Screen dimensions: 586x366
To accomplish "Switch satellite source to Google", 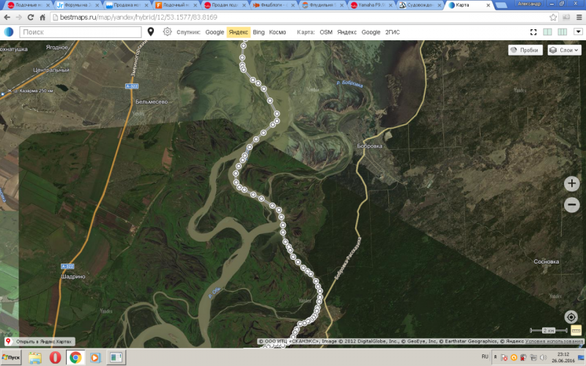I will [215, 32].
